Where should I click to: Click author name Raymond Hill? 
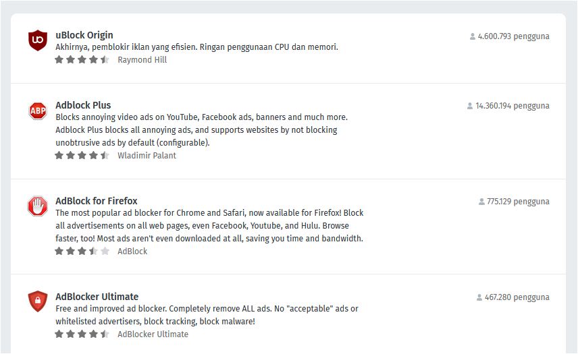142,60
